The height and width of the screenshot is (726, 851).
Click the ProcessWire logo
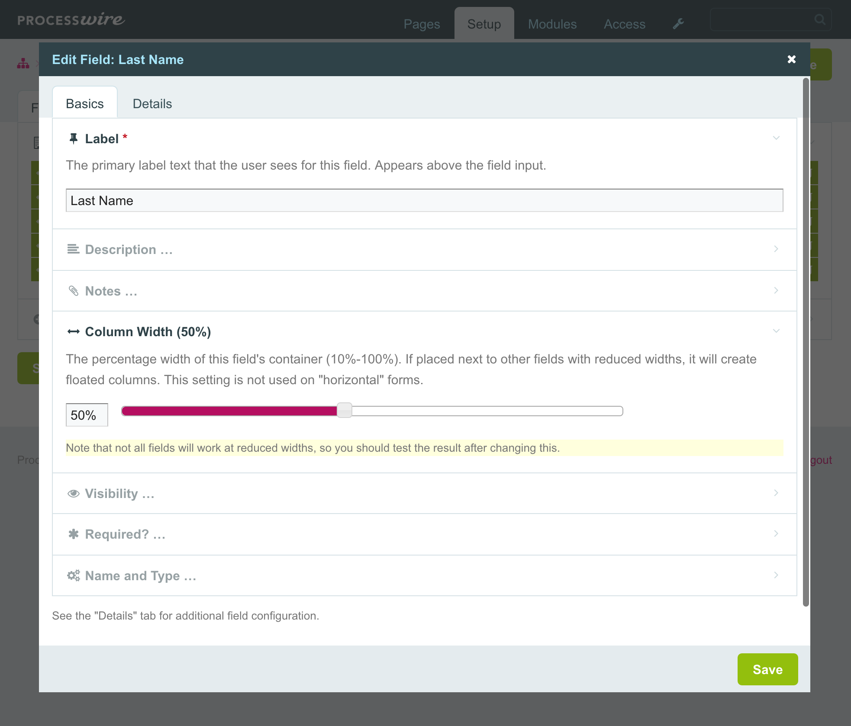[x=71, y=19]
